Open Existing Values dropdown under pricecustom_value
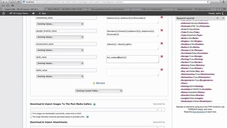Viewport: 227px width, 128px height. [60, 50]
